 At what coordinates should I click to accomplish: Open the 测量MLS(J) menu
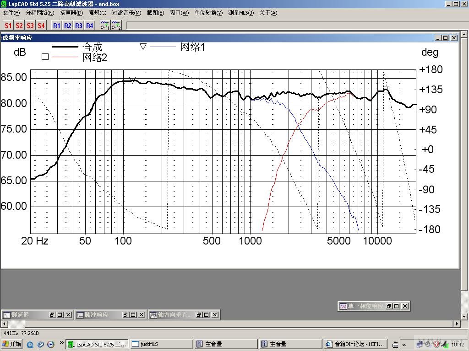coord(241,13)
